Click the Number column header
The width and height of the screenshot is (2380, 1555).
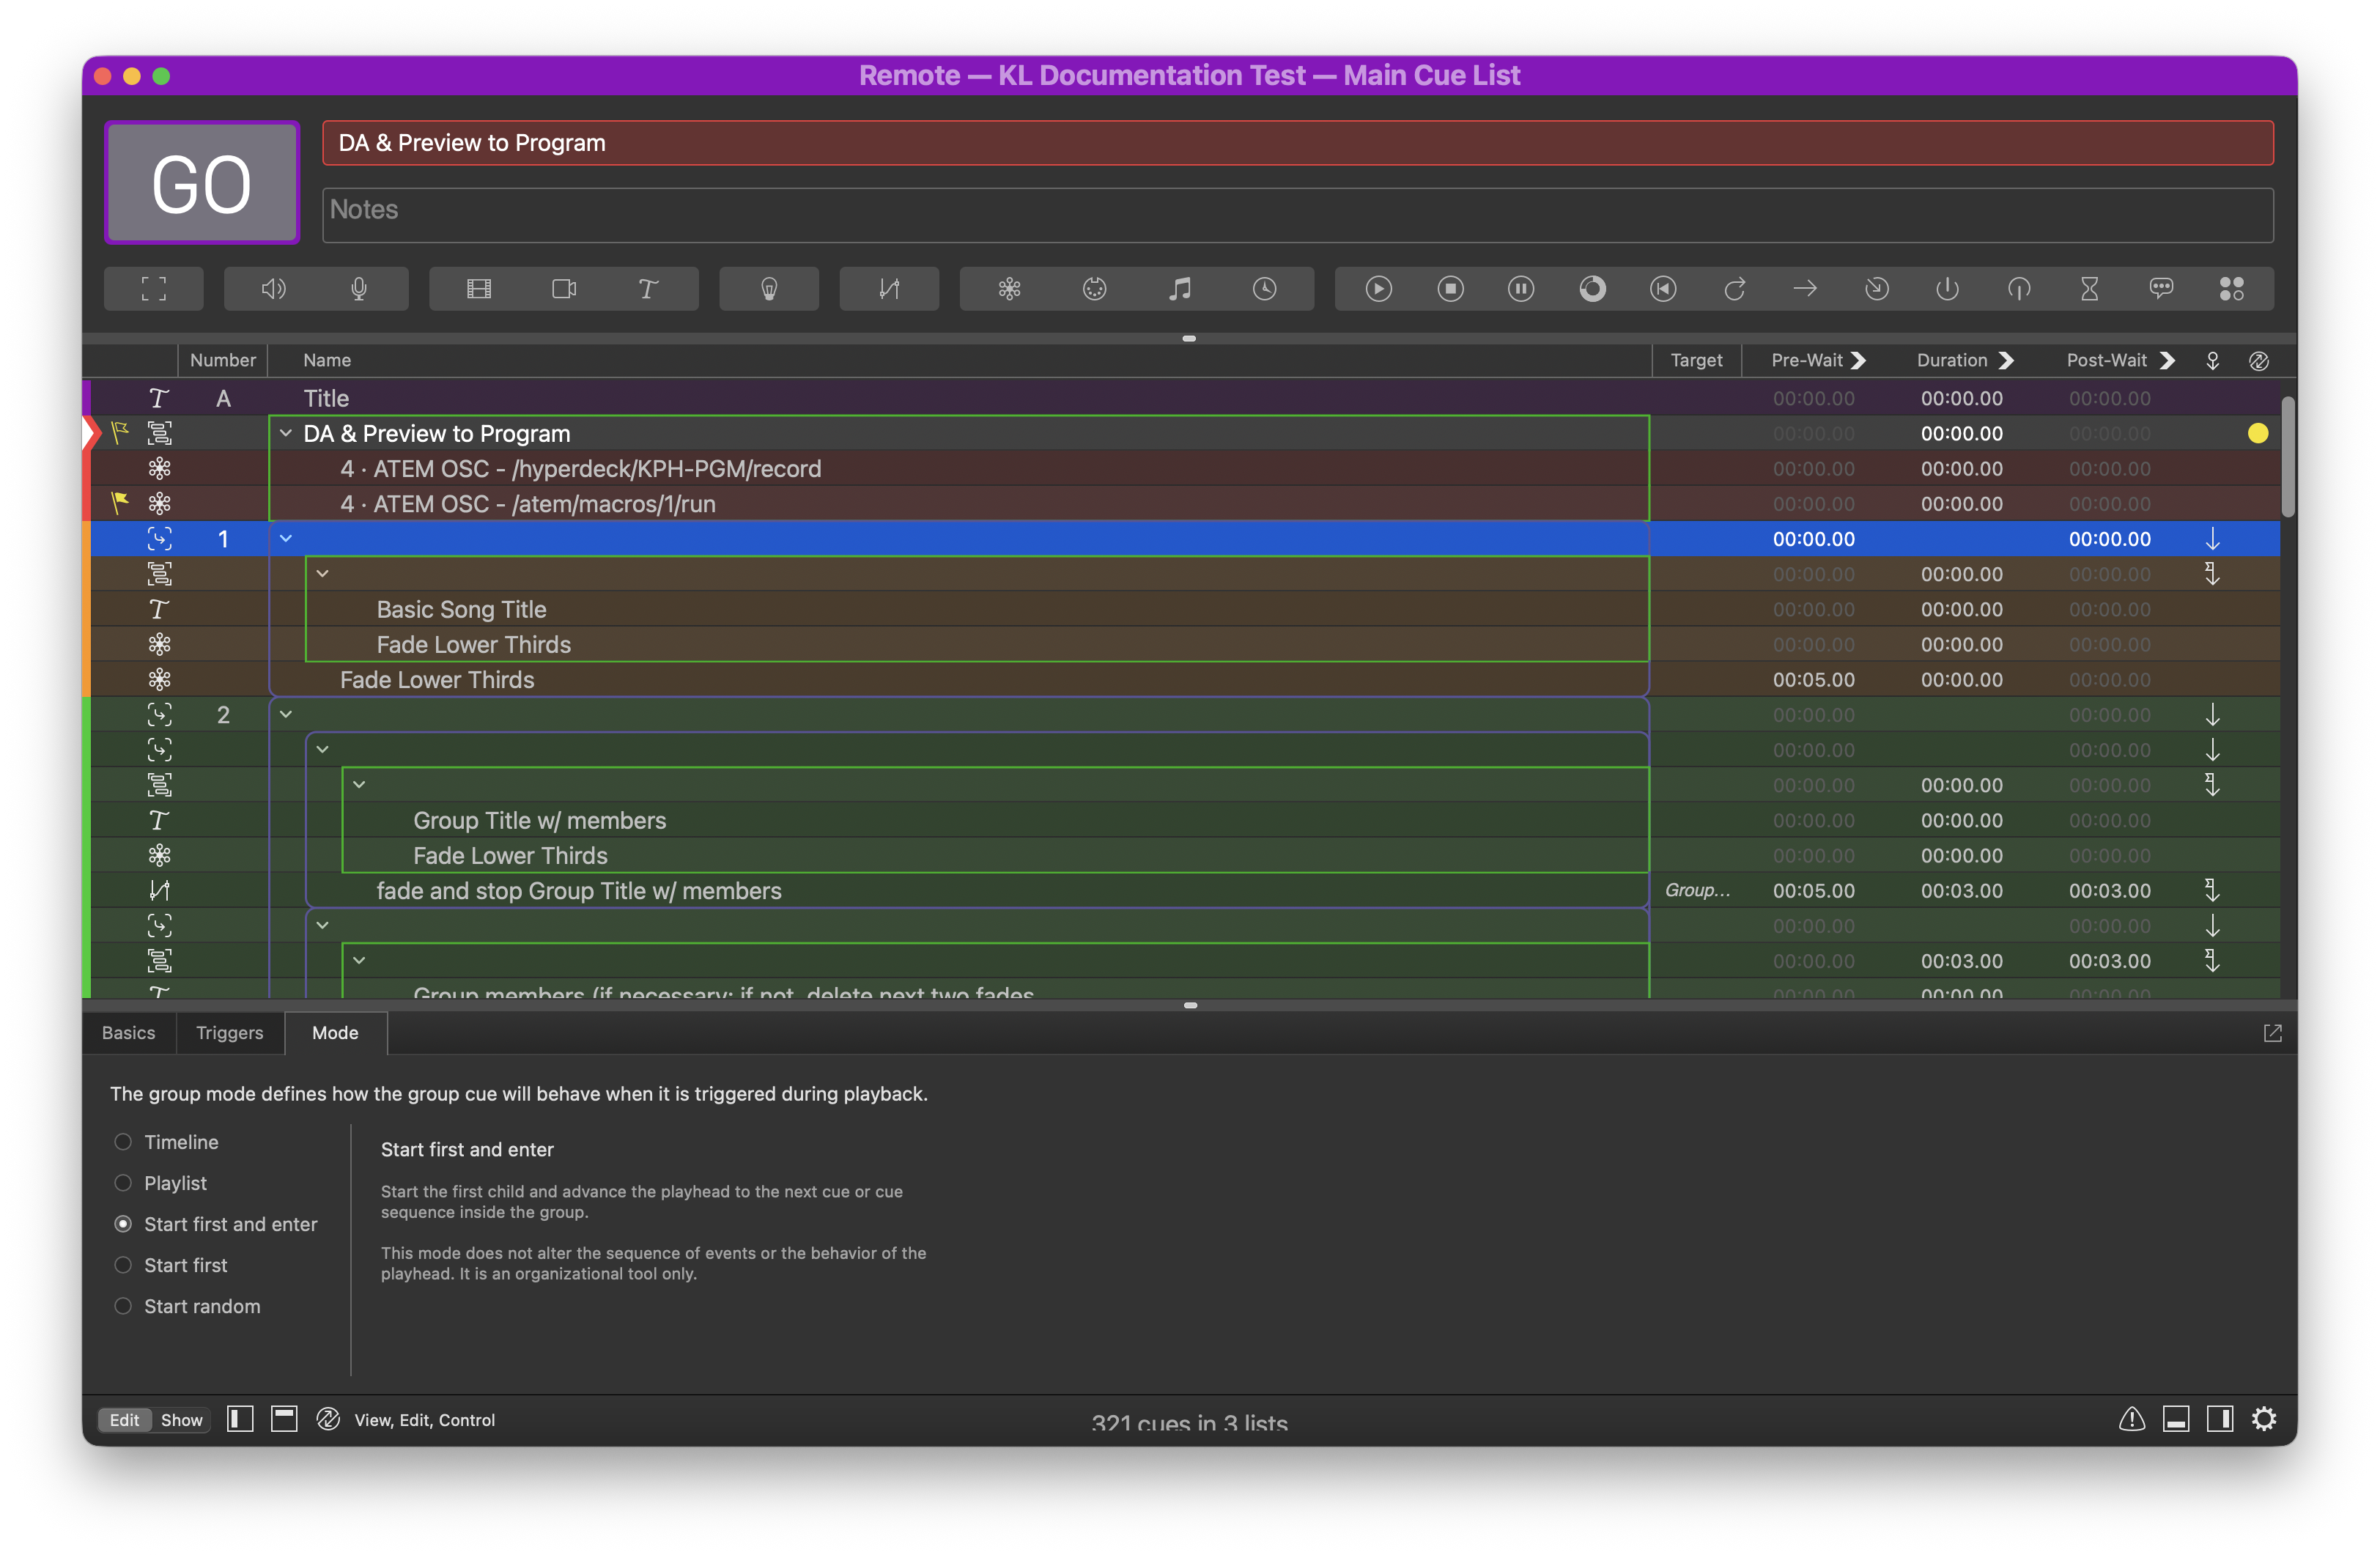pos(223,360)
